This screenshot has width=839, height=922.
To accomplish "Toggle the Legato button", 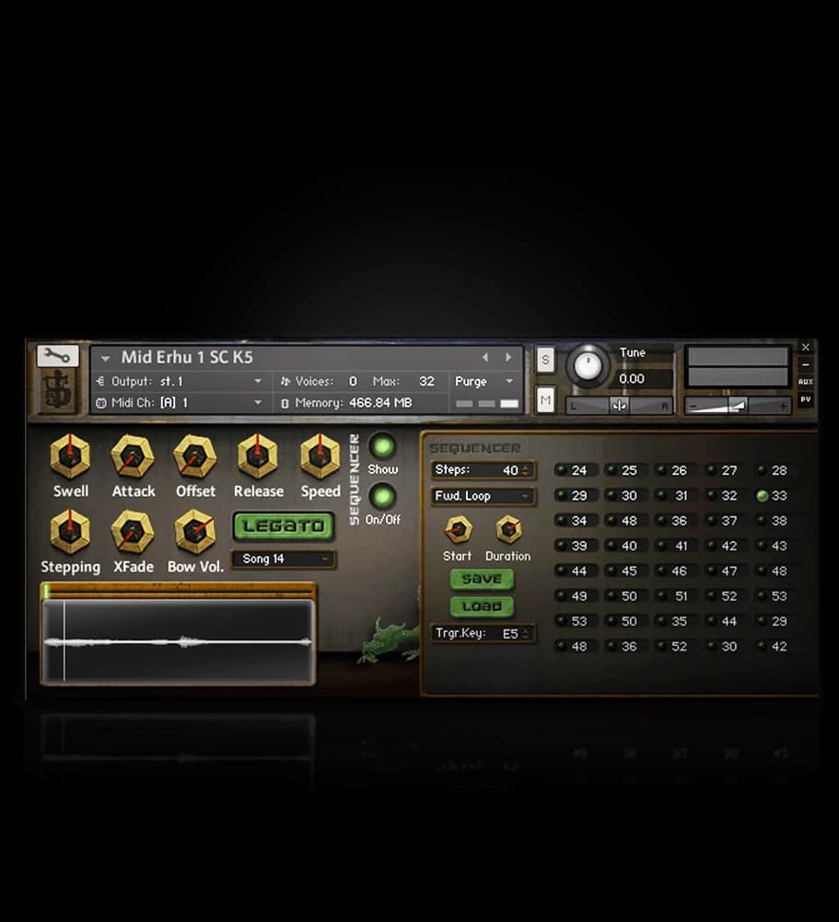I will [284, 526].
